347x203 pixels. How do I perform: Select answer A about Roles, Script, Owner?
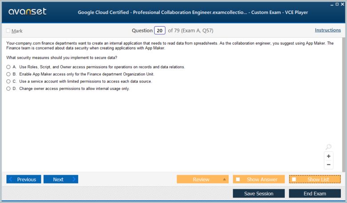(x=8, y=67)
